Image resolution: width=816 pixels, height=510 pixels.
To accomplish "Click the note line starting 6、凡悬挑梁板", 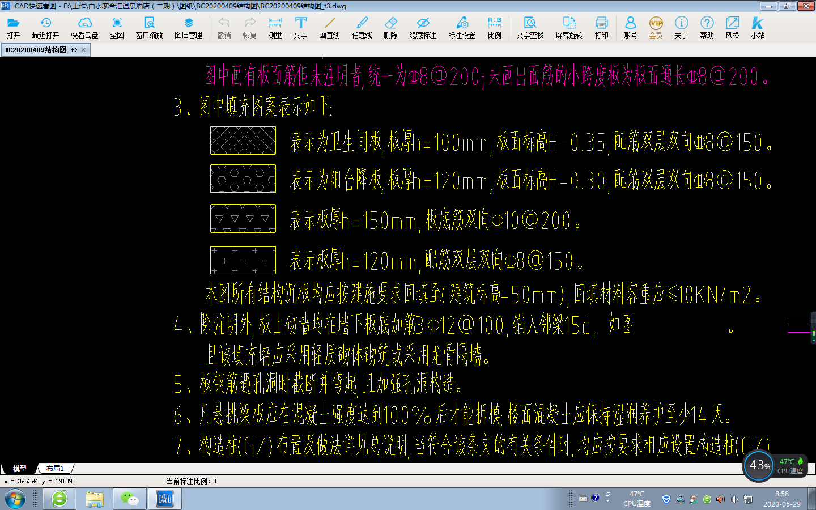I will click(452, 414).
